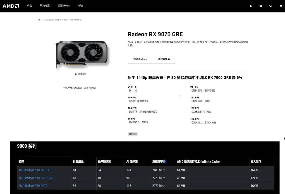Expand all benchmarks with 展开全部
The image size is (285, 194).
click(x=133, y=134)
